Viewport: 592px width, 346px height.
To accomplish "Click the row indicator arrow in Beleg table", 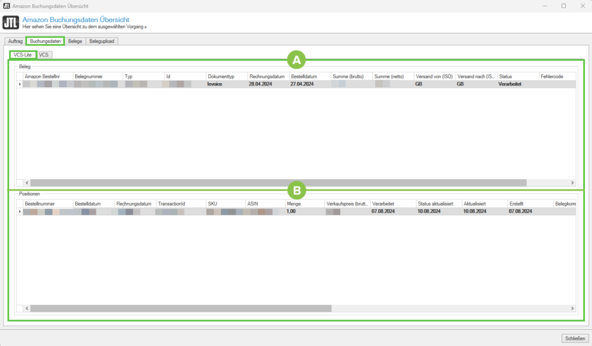I will point(20,84).
